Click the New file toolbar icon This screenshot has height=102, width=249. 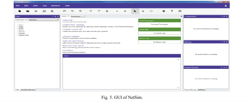(x=20, y=11)
